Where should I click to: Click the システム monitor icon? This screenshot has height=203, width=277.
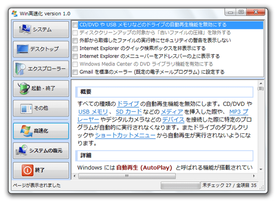point(25,29)
